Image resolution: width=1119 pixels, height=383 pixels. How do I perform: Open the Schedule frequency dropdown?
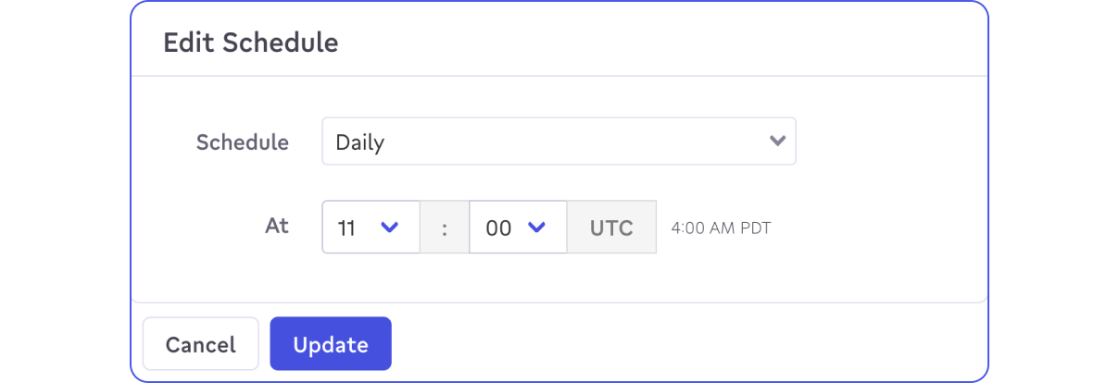point(558,142)
